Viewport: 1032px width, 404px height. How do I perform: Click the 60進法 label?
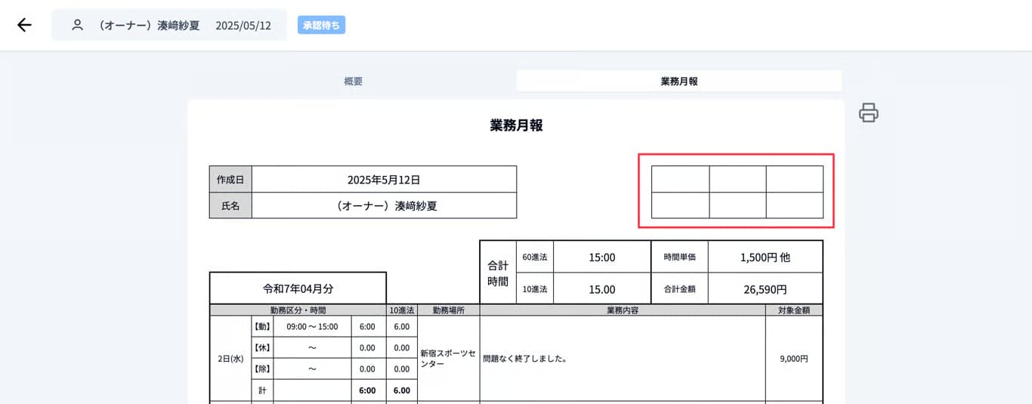click(534, 257)
